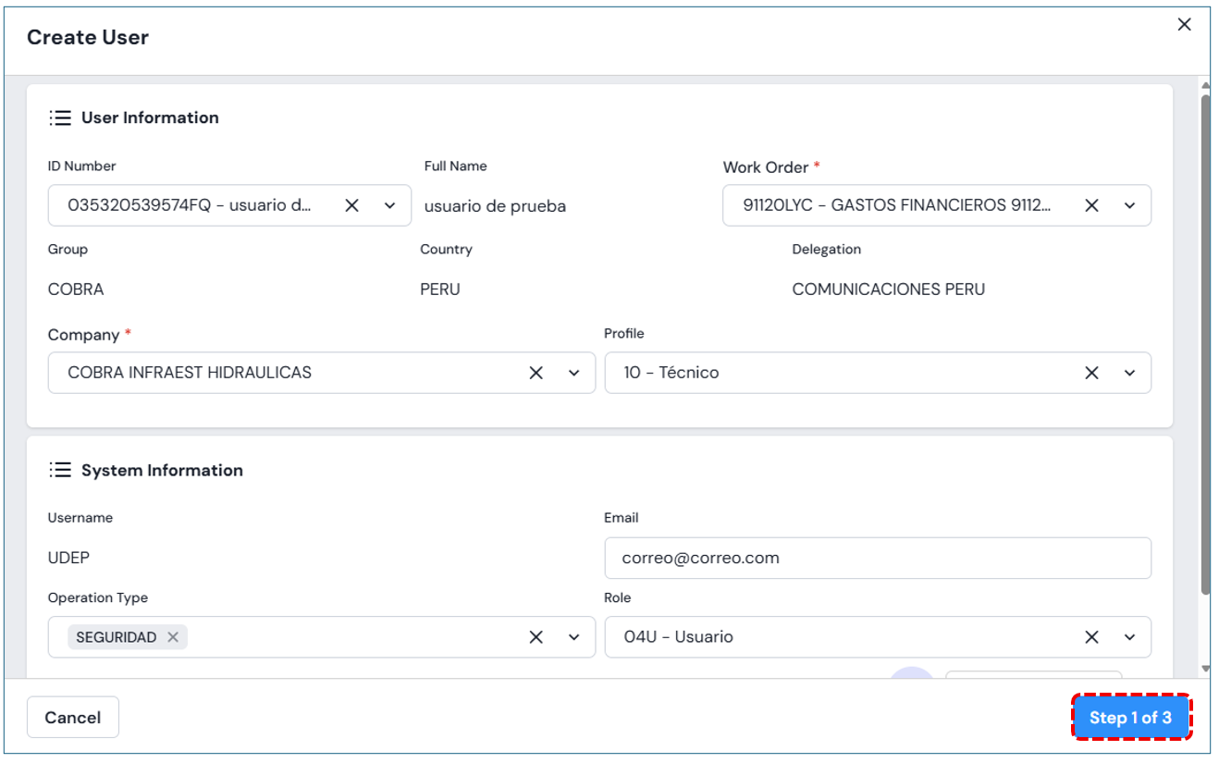Expand the ID Number dropdown
This screenshot has width=1219, height=763.
click(x=389, y=205)
